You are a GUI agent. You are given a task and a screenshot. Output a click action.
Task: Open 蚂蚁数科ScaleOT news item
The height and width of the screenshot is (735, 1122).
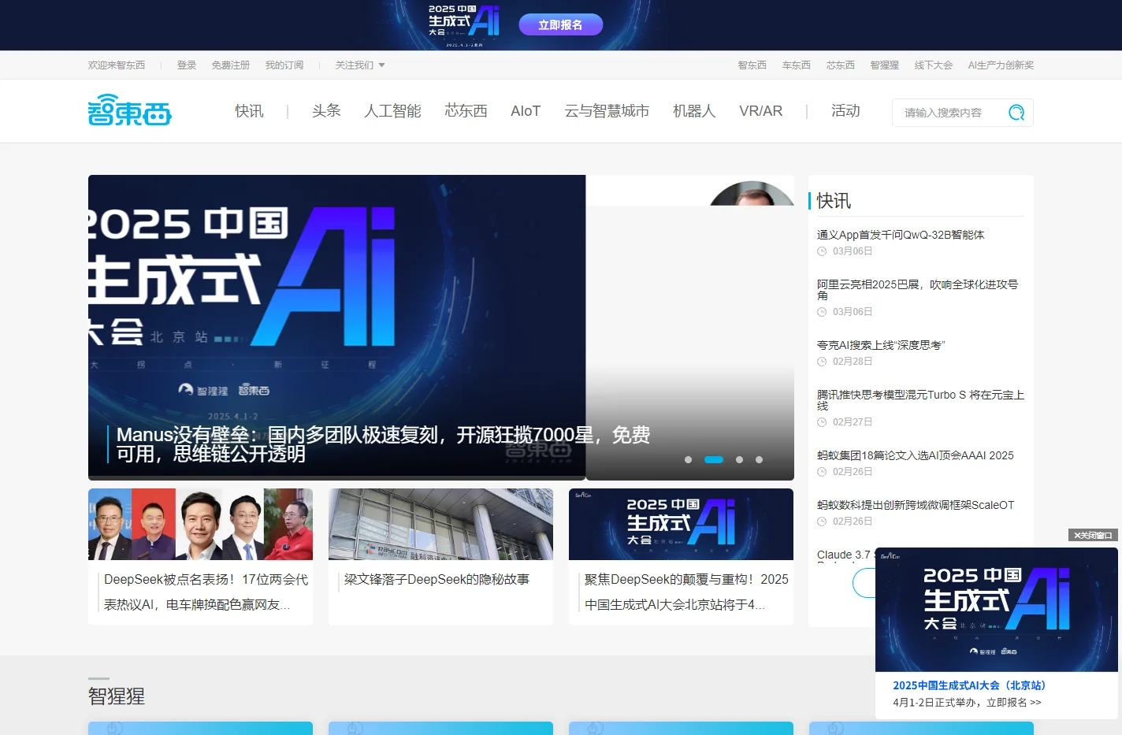tap(916, 505)
